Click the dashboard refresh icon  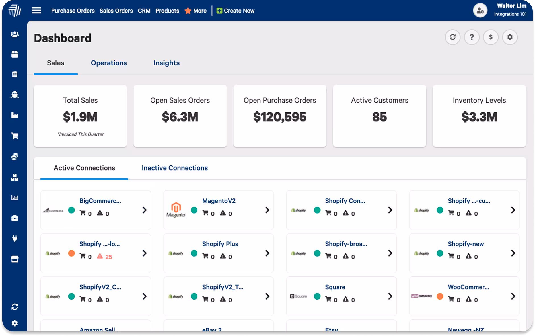[x=452, y=37]
